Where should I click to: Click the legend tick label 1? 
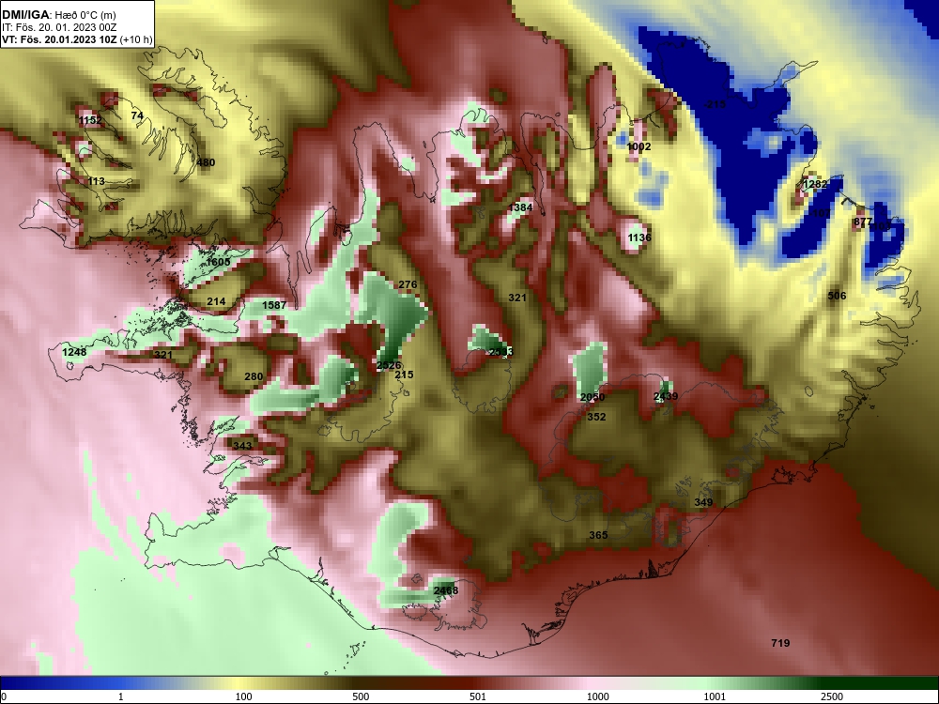coord(121,696)
